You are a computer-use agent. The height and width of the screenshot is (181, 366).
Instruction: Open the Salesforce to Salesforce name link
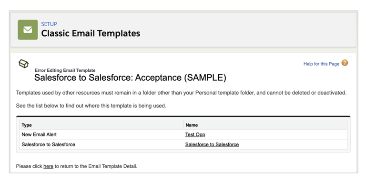tap(212, 144)
